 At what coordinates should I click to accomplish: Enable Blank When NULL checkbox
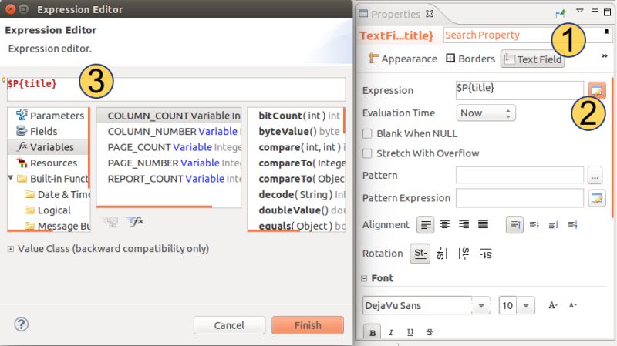click(367, 133)
